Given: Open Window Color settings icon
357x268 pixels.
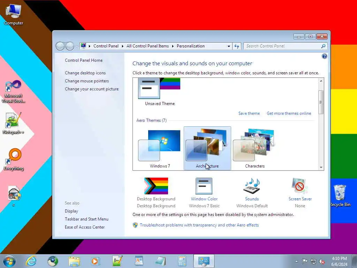Looking at the screenshot, I should [204, 186].
